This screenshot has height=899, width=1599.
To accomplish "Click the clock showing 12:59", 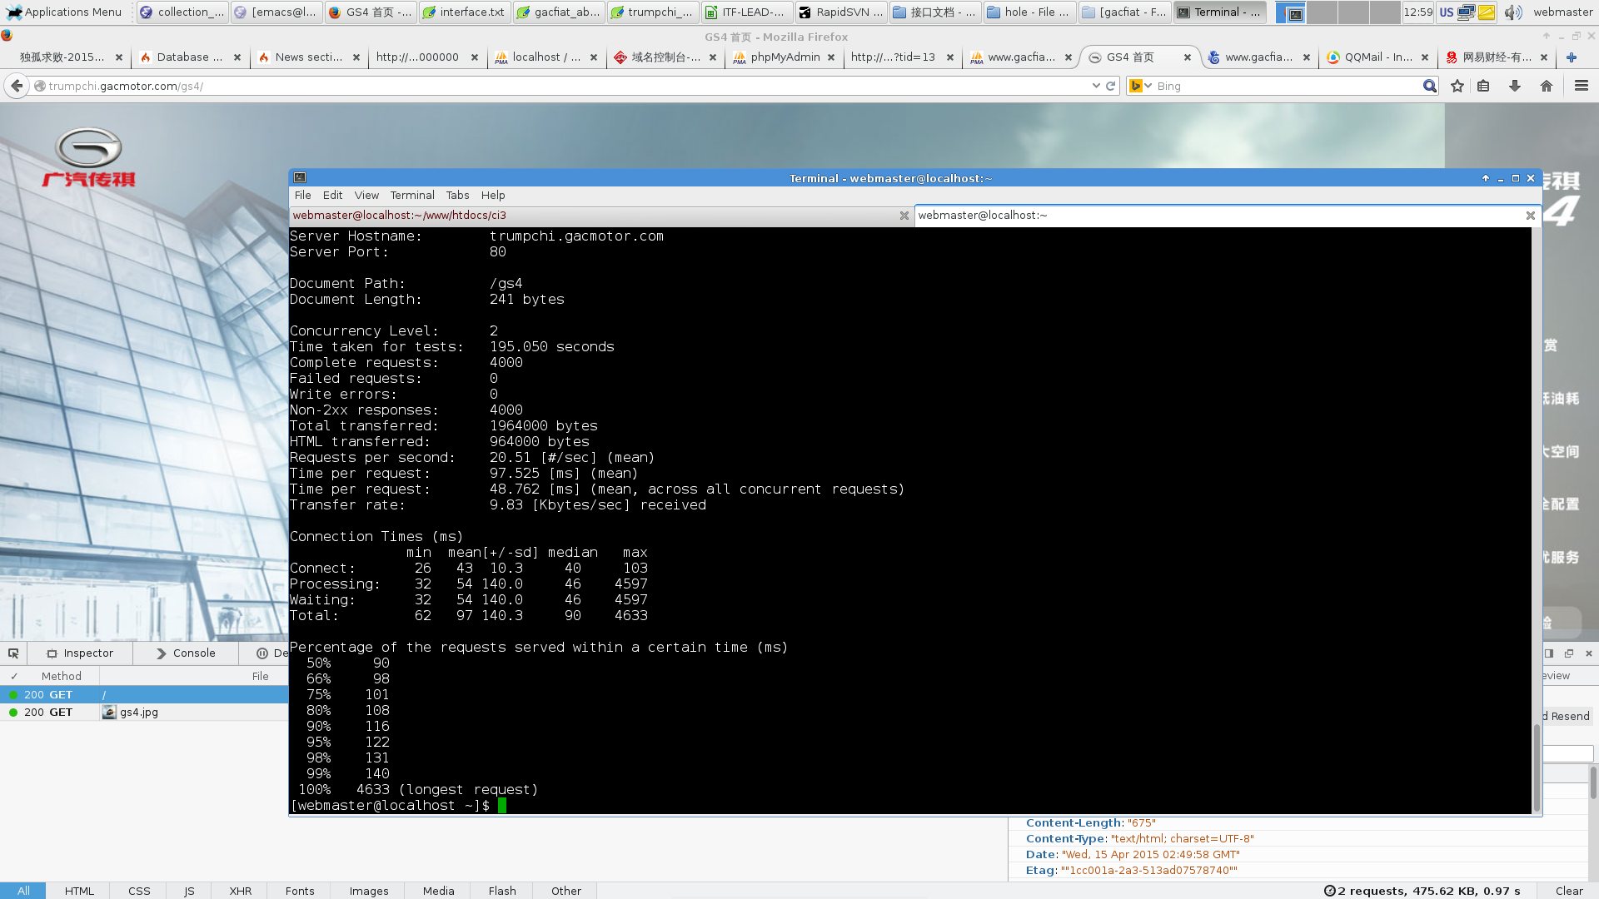I will coord(1417,12).
